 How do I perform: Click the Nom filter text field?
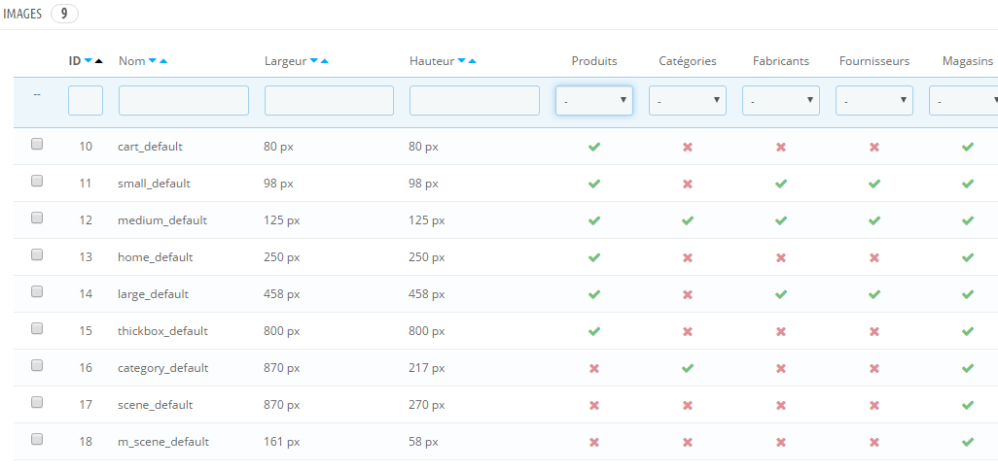click(184, 100)
